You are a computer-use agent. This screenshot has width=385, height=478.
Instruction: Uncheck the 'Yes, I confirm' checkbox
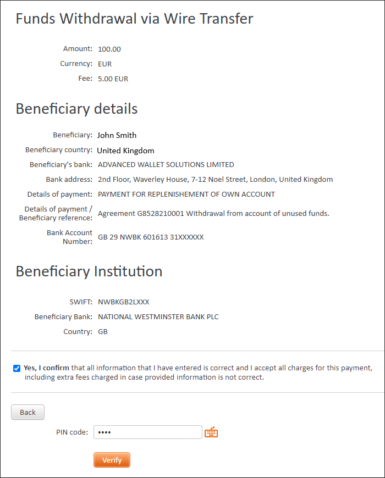point(17,368)
